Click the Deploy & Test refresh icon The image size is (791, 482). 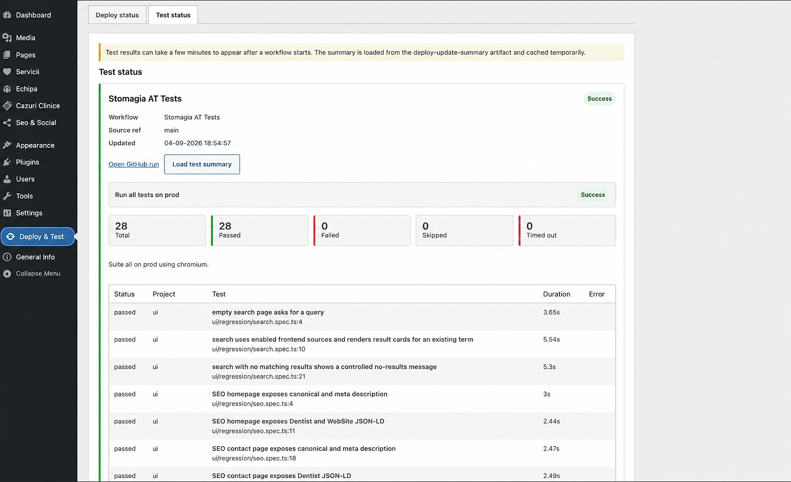coord(10,237)
